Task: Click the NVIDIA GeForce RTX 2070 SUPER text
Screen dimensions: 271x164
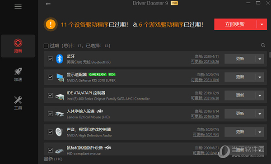Action: coord(91,81)
